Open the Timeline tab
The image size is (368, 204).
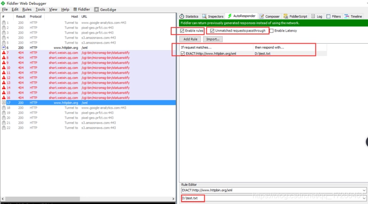pyautogui.click(x=353, y=17)
